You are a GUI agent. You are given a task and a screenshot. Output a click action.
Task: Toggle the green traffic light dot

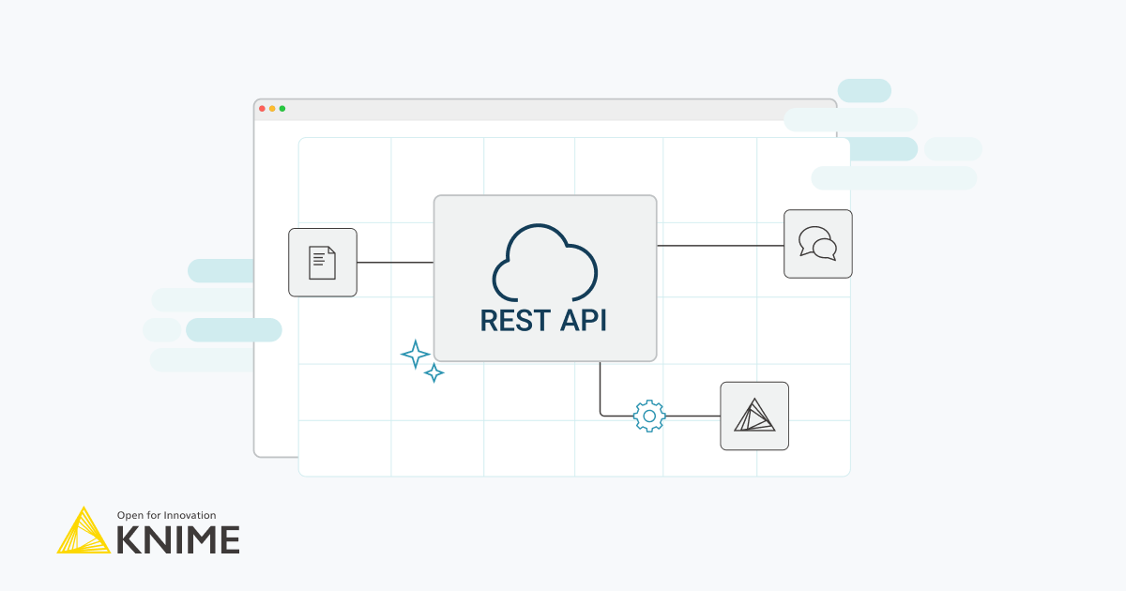[x=281, y=108]
